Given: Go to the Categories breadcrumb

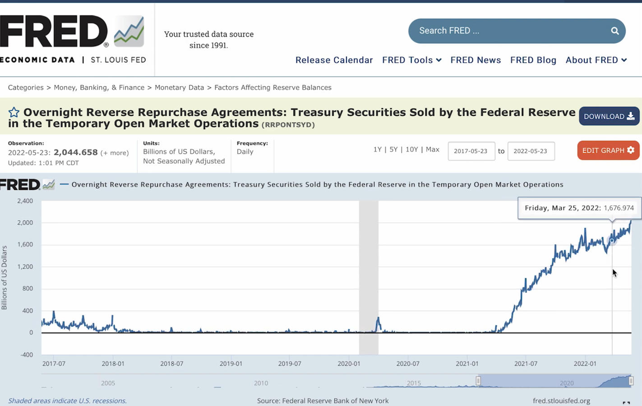Looking at the screenshot, I should [x=26, y=88].
